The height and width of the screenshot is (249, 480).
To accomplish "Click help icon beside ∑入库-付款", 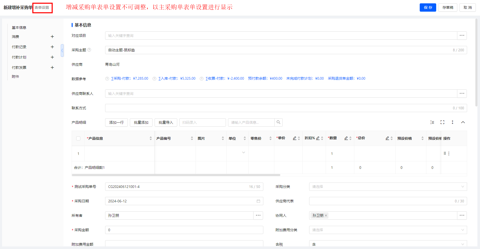I will click(x=154, y=79).
